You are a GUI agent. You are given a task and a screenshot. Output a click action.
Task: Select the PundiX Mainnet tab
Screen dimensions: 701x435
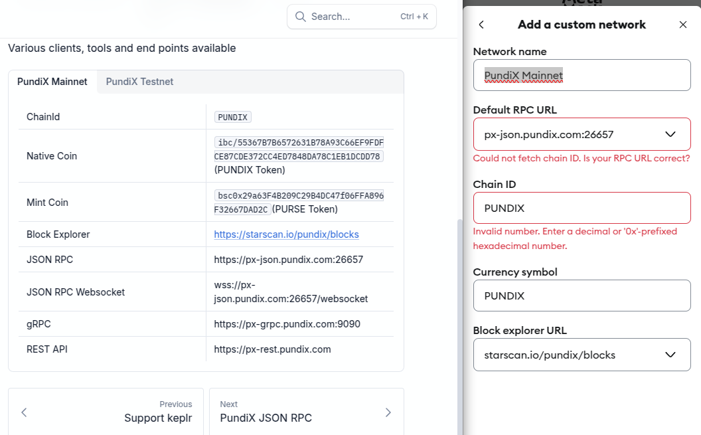pyautogui.click(x=52, y=82)
